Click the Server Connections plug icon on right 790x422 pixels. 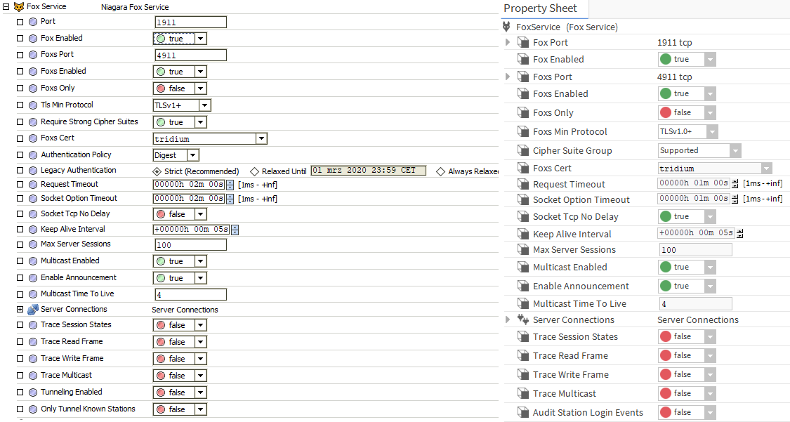pyautogui.click(x=522, y=319)
